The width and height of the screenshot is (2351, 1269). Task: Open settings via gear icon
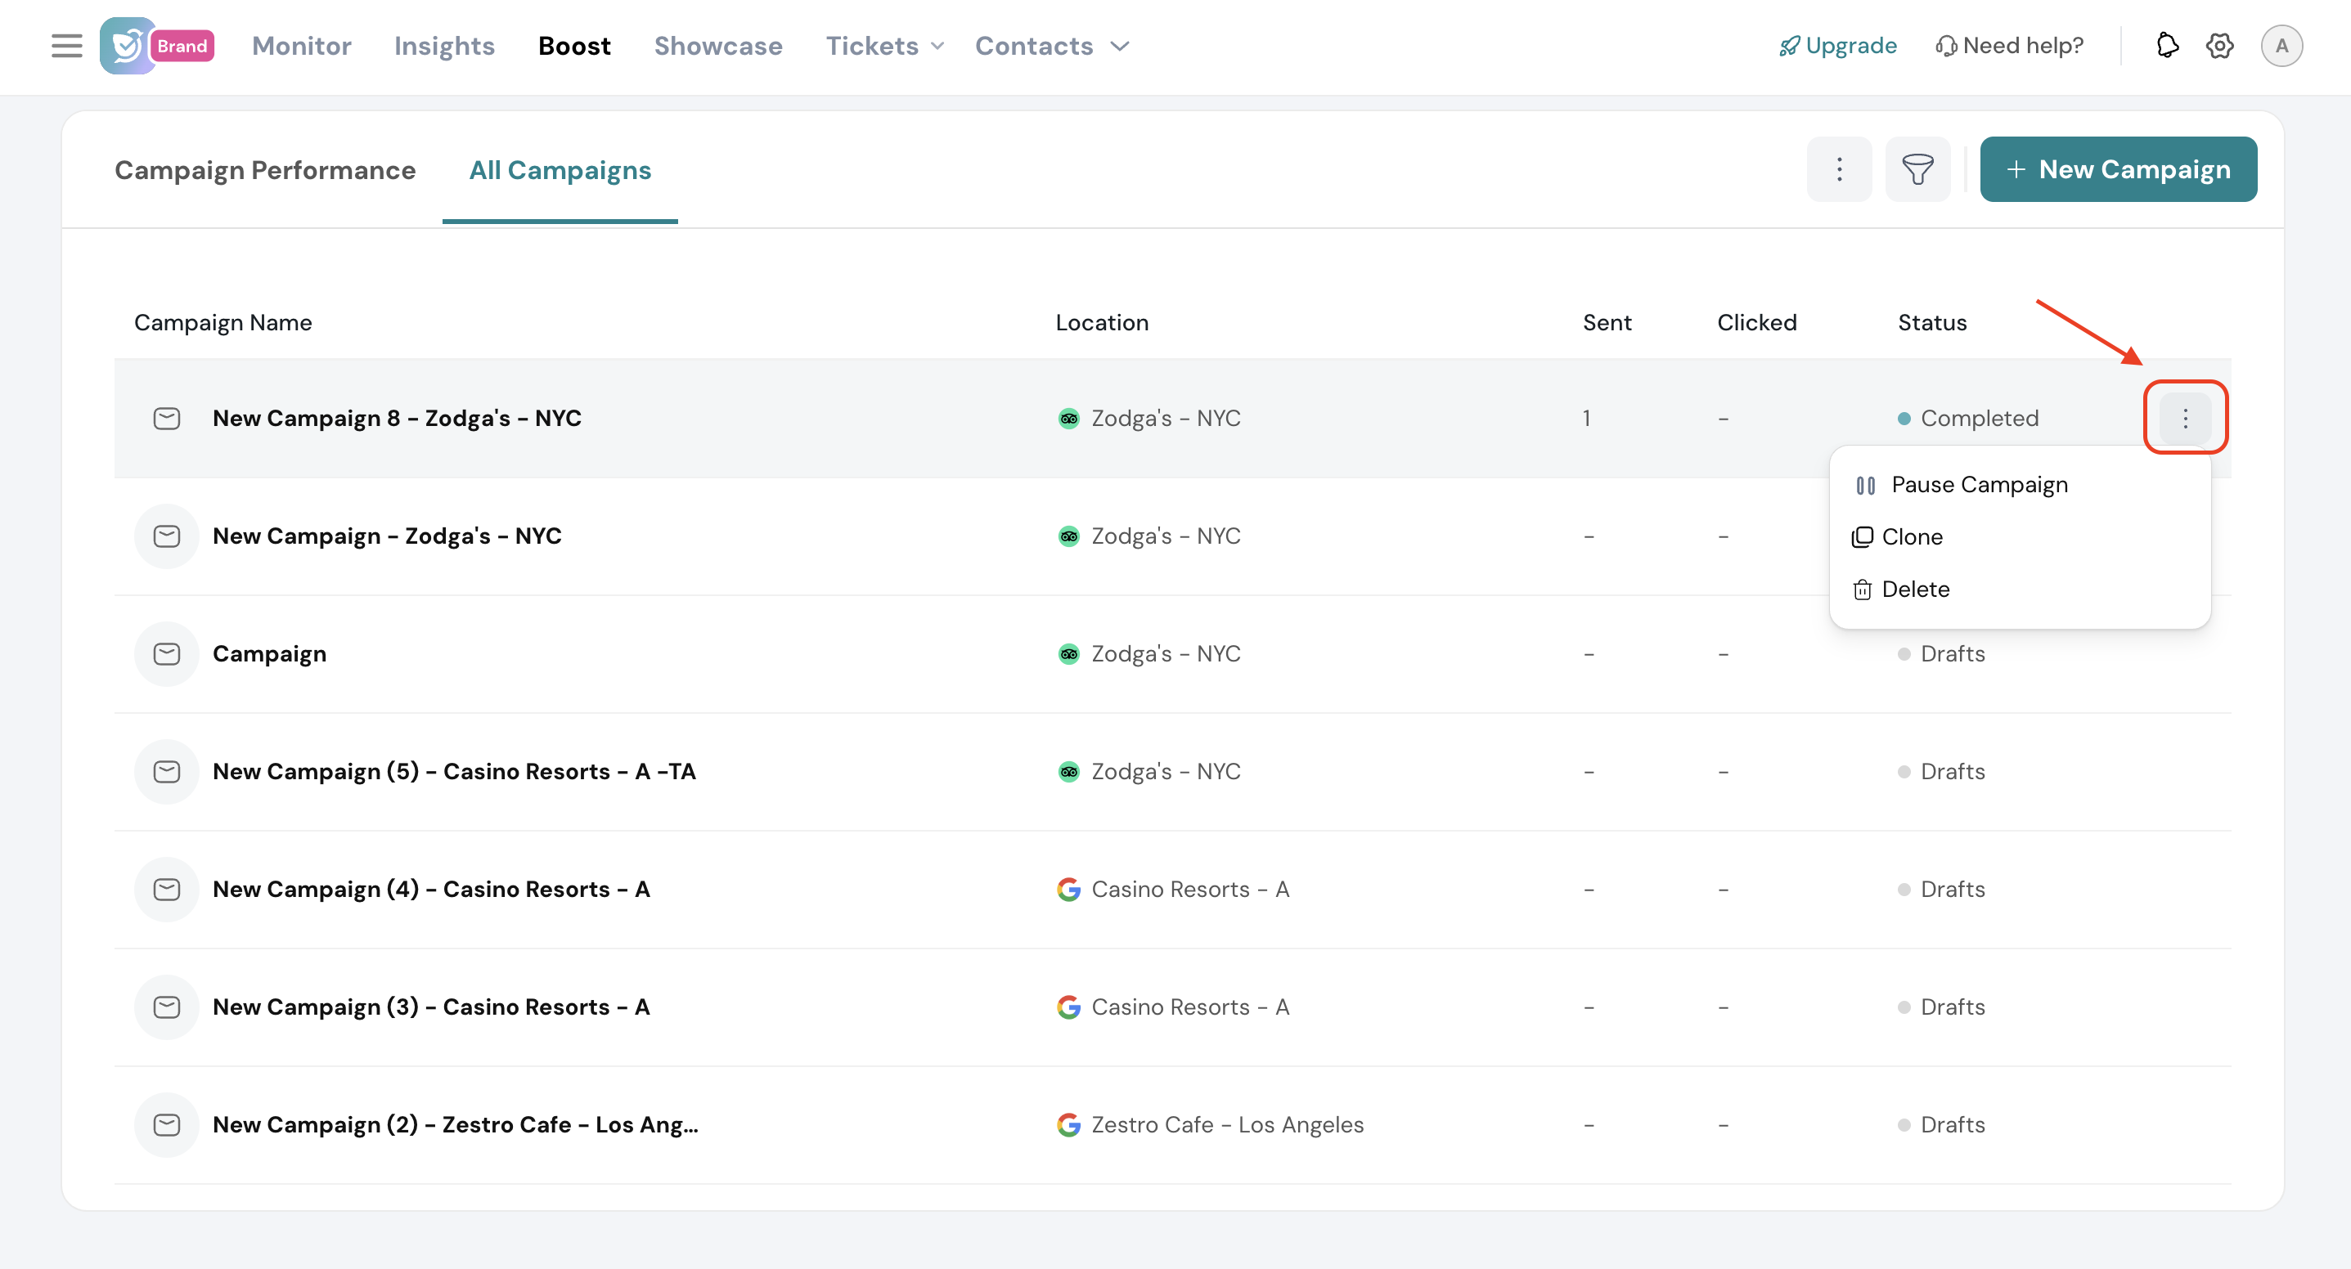tap(2218, 46)
